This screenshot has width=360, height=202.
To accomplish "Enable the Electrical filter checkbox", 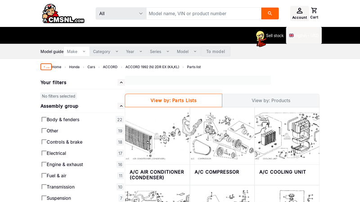I will pos(44,153).
